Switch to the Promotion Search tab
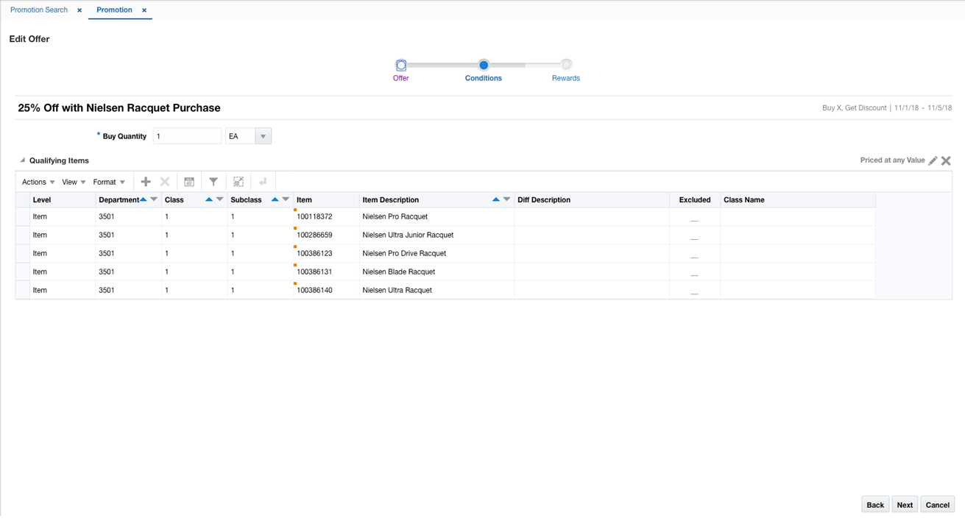965x521 pixels. (39, 10)
